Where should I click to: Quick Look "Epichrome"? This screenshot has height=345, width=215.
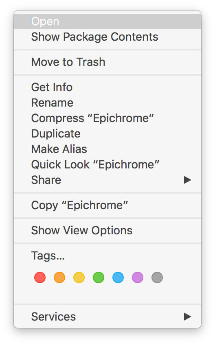click(x=107, y=165)
